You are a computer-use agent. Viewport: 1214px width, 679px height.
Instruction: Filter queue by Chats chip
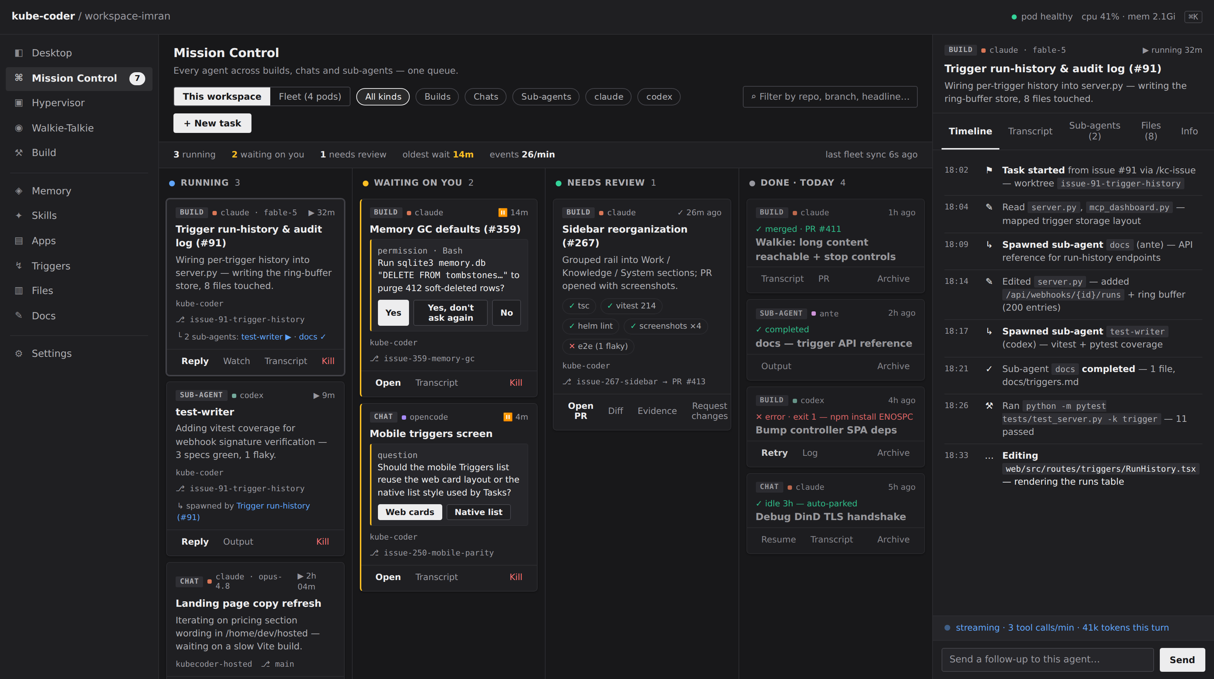[485, 96]
